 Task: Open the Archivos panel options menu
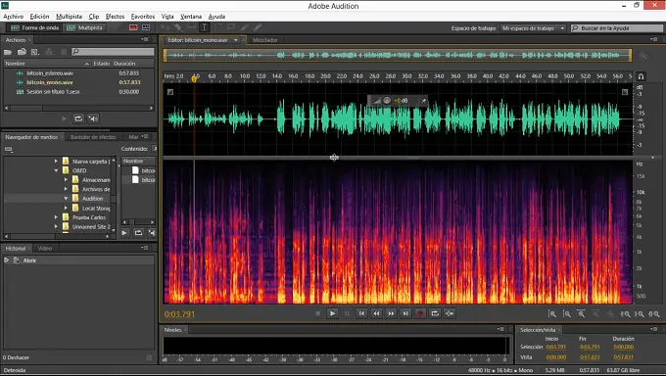(144, 39)
